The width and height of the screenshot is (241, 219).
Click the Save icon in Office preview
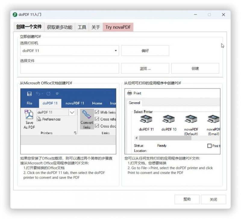click(x=29, y=94)
